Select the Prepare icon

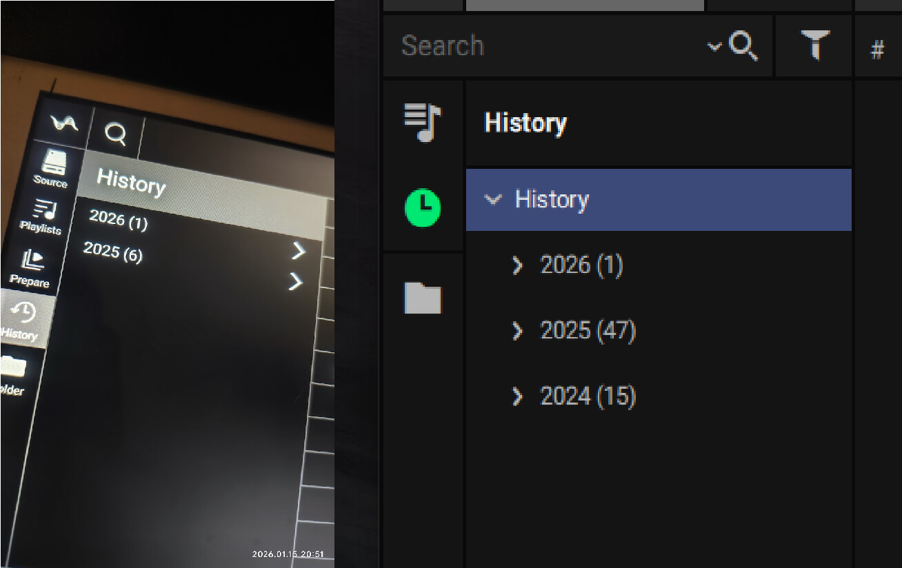(33, 261)
